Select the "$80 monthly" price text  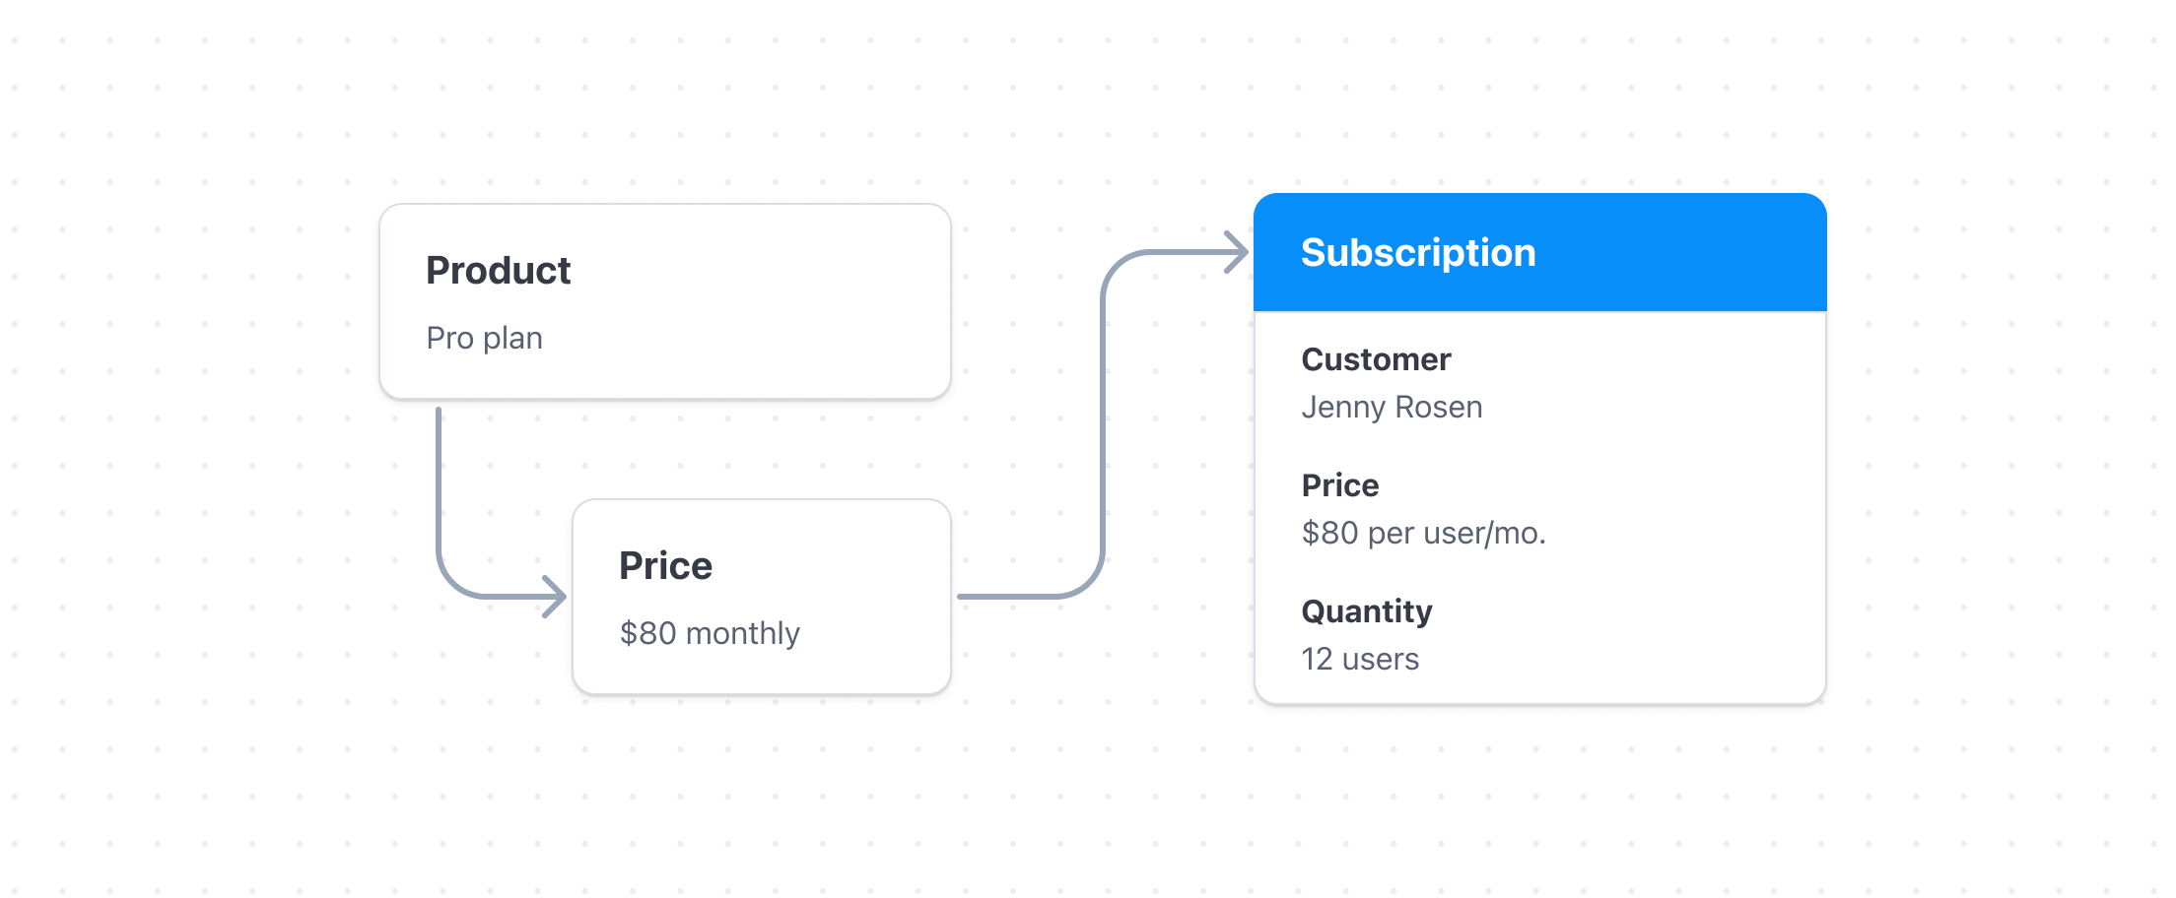pyautogui.click(x=710, y=633)
